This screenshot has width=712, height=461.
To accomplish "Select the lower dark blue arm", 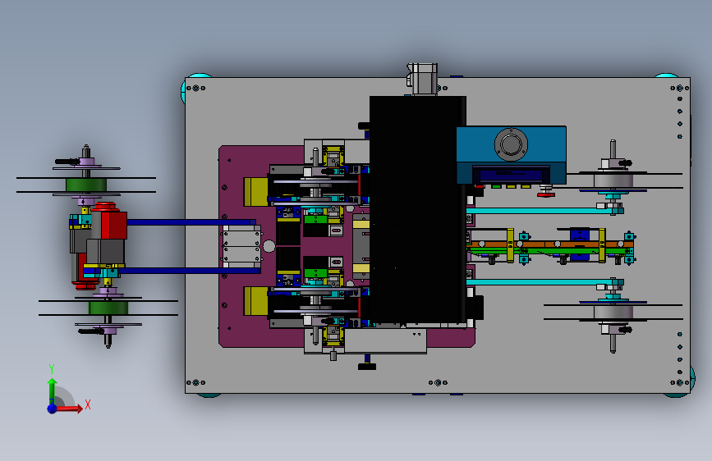I will pos(190,271).
